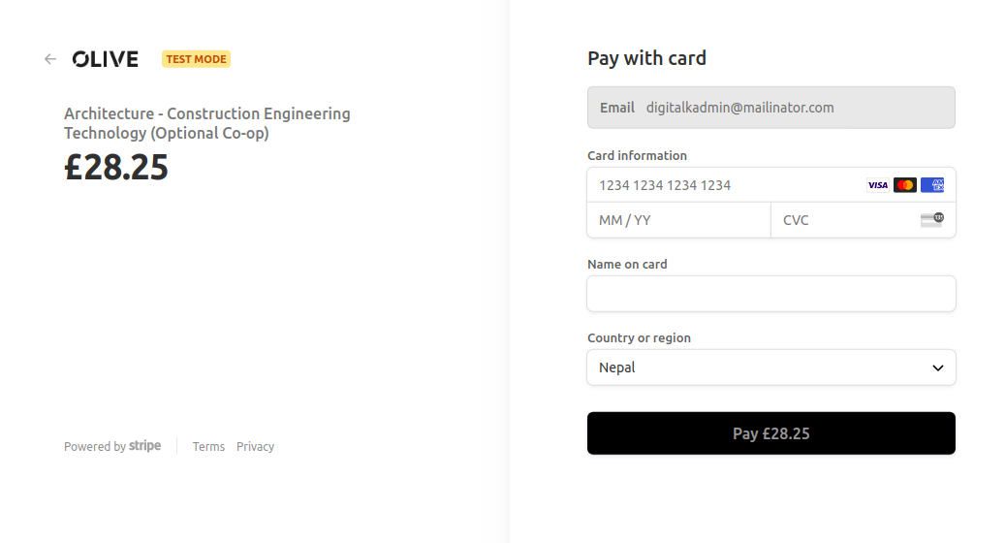Click the Email field
This screenshot has height=543, width=1005.
[771, 108]
